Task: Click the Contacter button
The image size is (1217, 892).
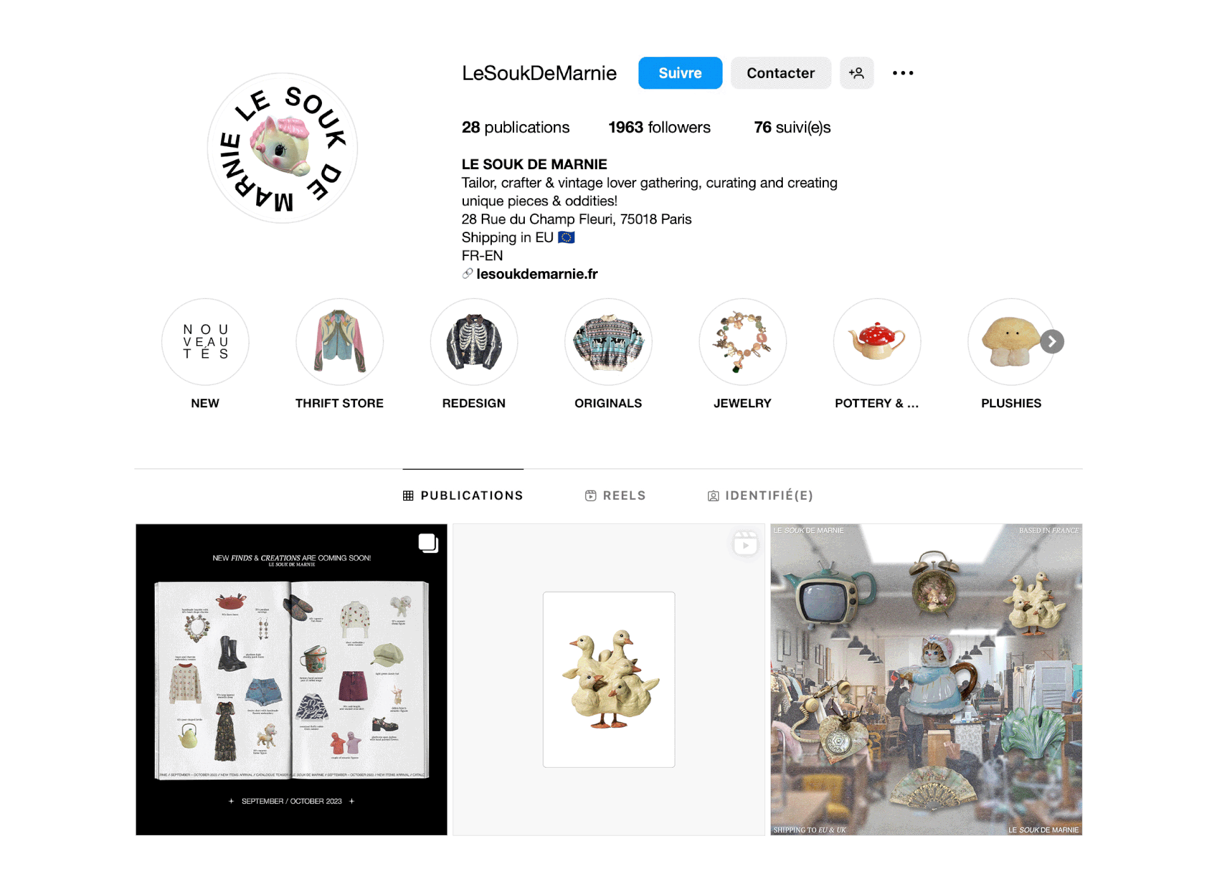Action: coord(781,73)
